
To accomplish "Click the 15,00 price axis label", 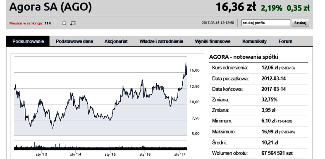I will coord(194,70).
